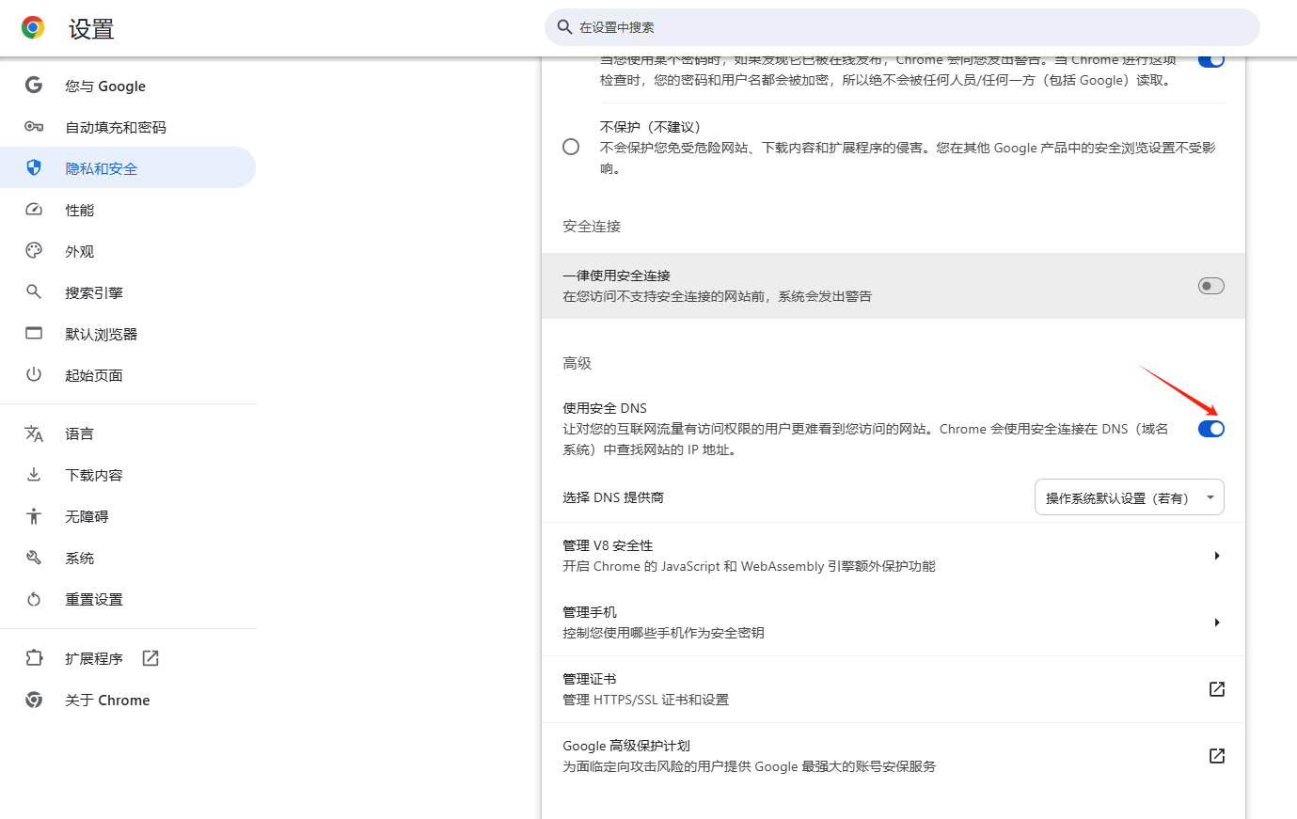Click the 安全连接 section heading
Image resolution: width=1297 pixels, height=819 pixels.
[x=592, y=227]
